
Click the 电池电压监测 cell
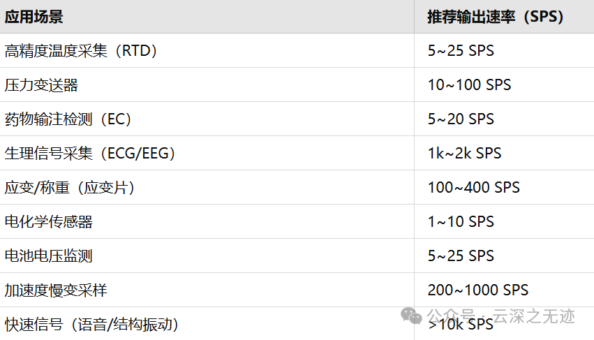(207, 256)
